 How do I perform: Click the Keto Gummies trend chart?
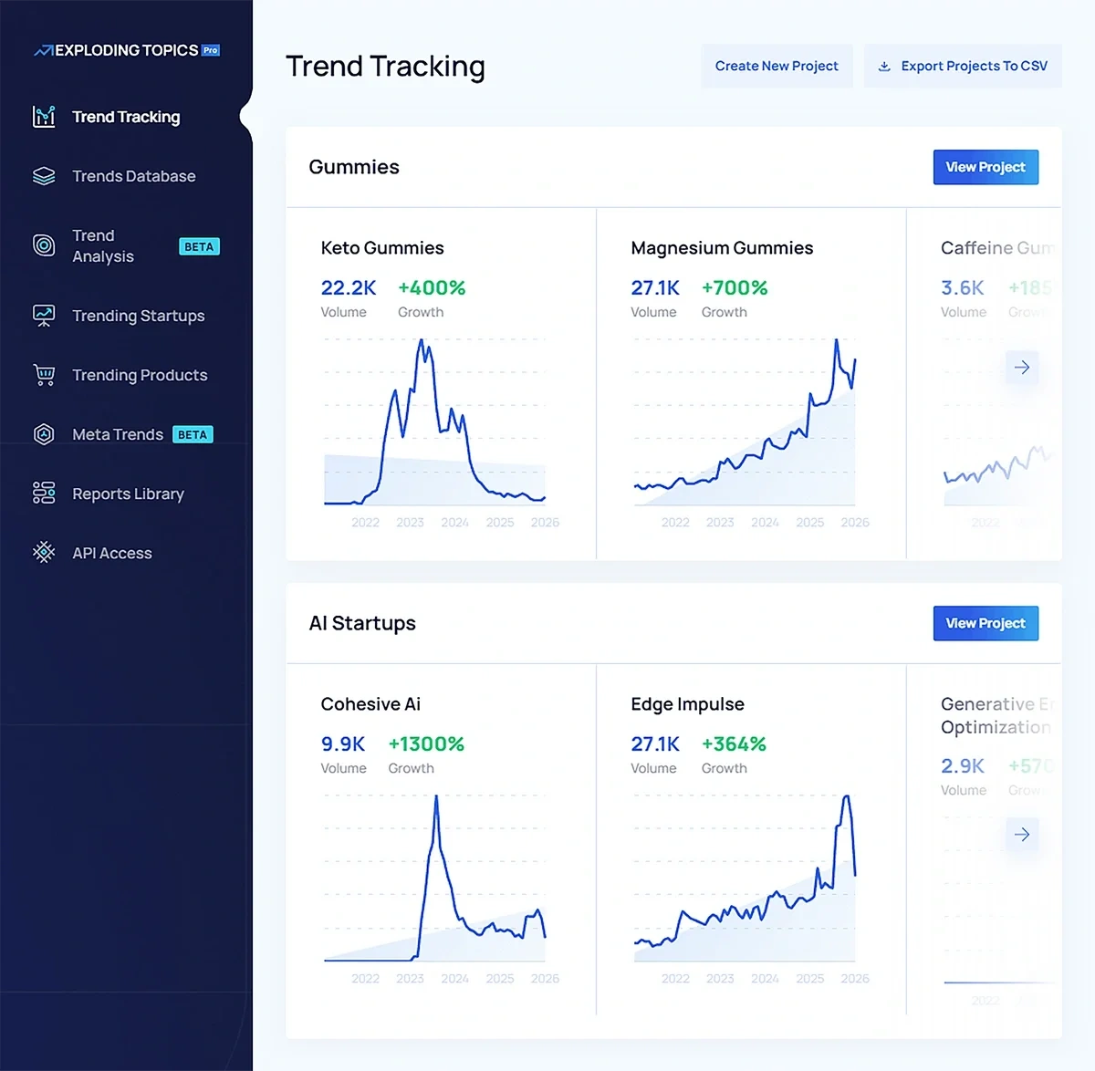(x=433, y=421)
